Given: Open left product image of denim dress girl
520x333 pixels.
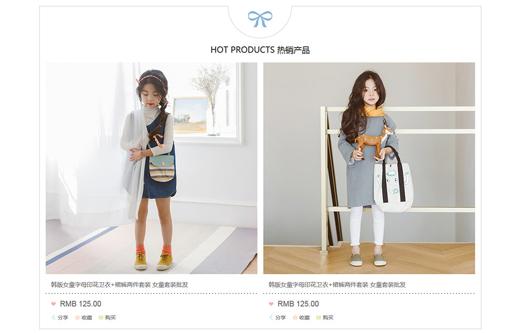Looking at the screenshot, I should point(152,168).
